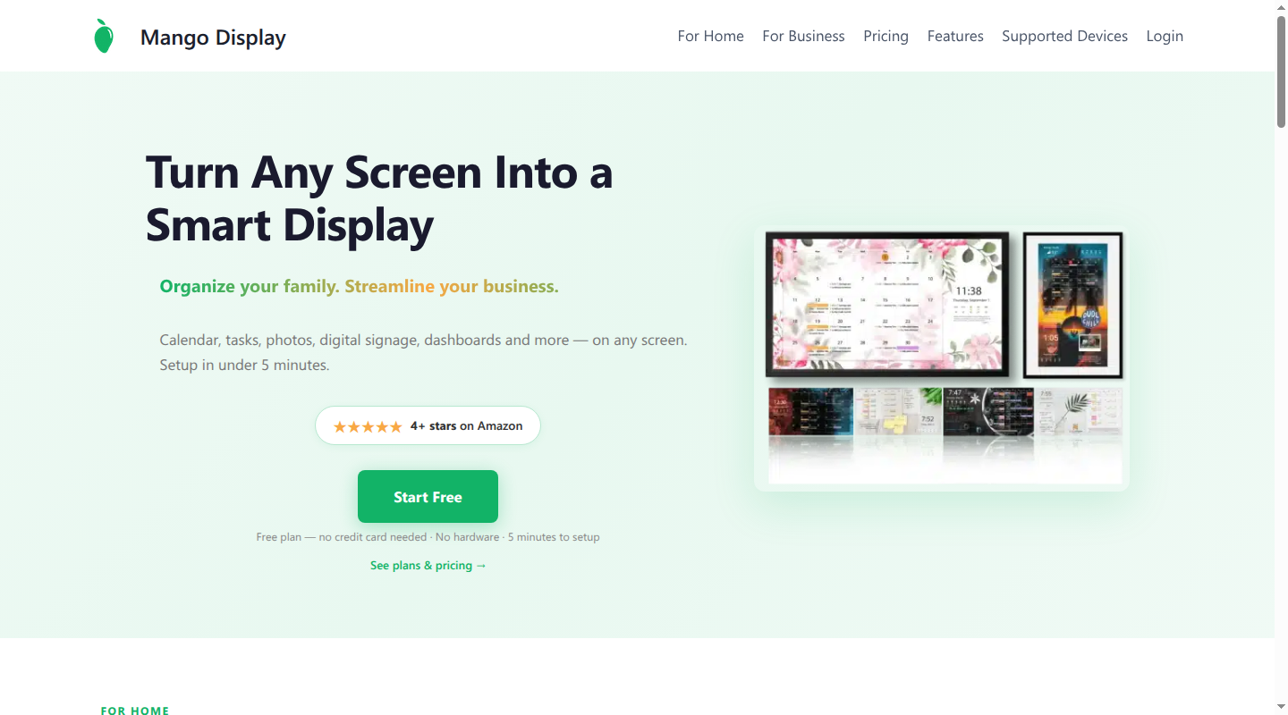Open the Pricing nav link
The height and width of the screenshot is (715, 1288).
click(885, 37)
